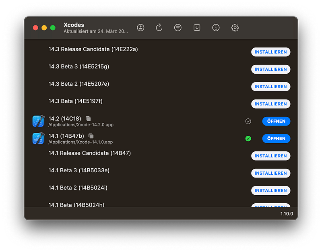Click the Xcode app icon for 14.1

[38, 138]
